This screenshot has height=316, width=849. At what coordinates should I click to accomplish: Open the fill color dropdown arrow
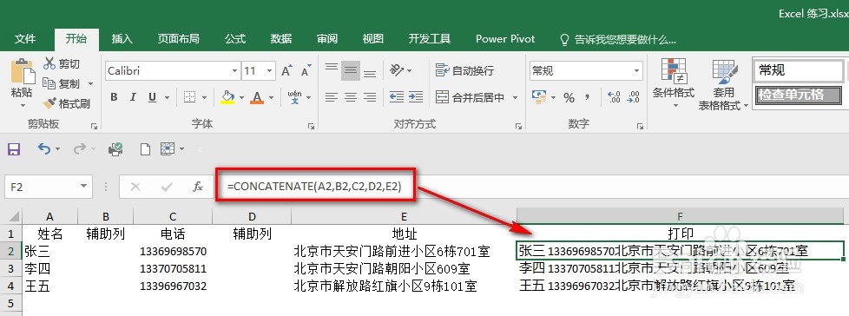click(x=241, y=98)
